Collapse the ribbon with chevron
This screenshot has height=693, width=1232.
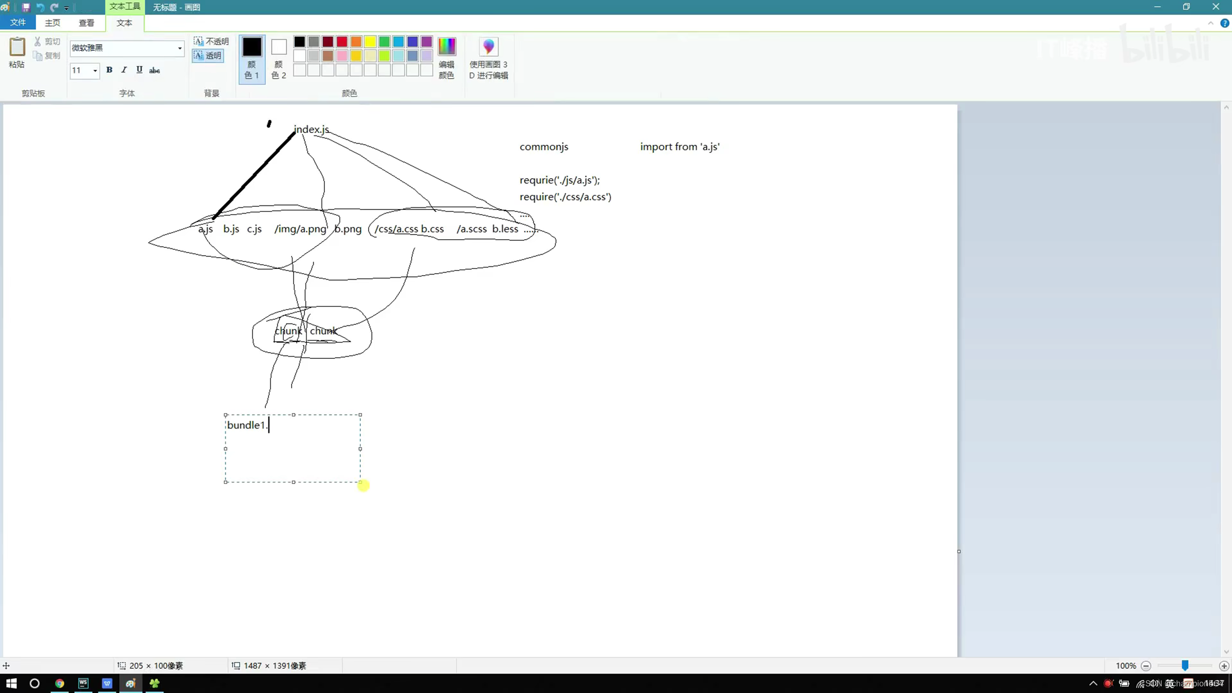[x=1210, y=23]
